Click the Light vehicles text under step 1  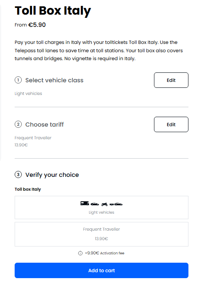29,94
